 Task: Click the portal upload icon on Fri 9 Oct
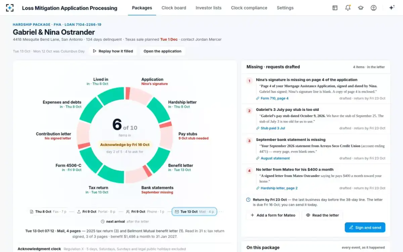(x=79, y=212)
